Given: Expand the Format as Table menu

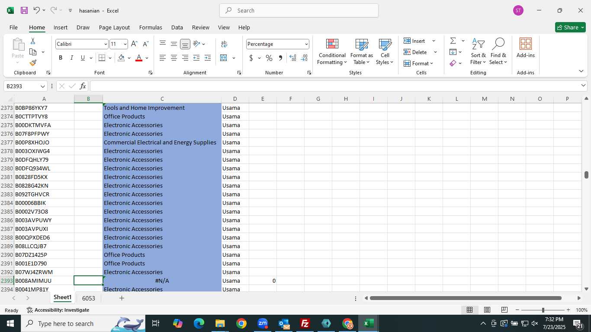Looking at the screenshot, I should coord(362,52).
